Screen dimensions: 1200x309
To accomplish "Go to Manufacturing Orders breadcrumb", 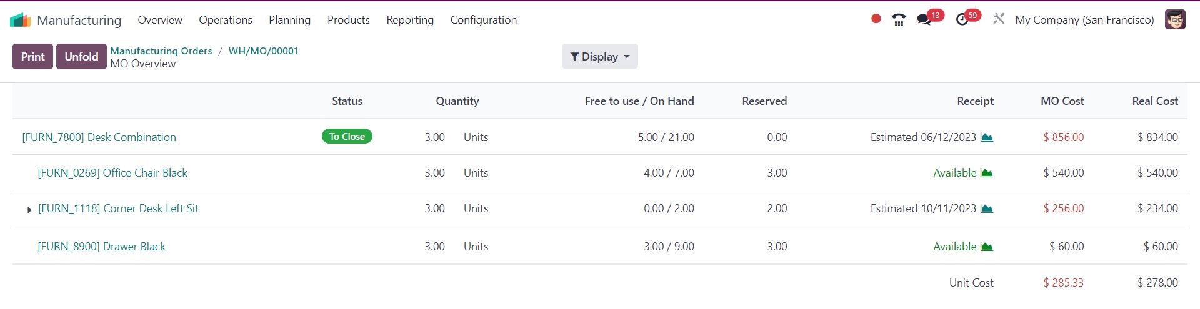I will [x=161, y=51].
